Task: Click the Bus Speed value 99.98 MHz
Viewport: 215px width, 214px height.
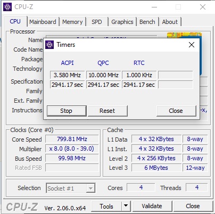Action: pos(72,158)
